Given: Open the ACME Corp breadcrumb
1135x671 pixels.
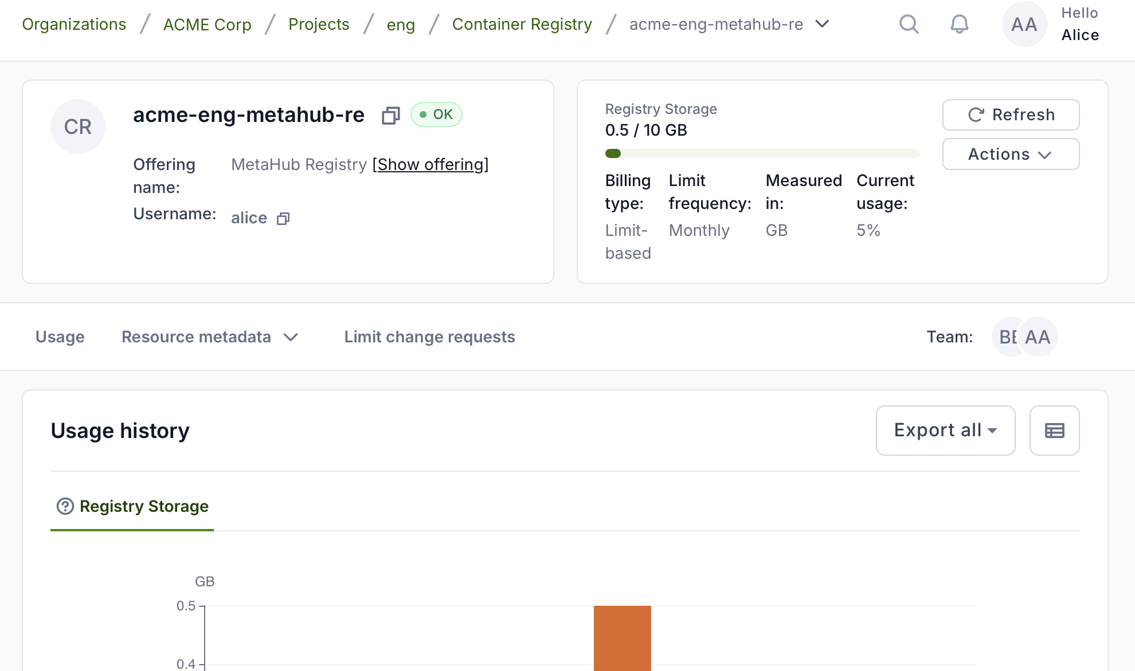Looking at the screenshot, I should click(x=208, y=24).
